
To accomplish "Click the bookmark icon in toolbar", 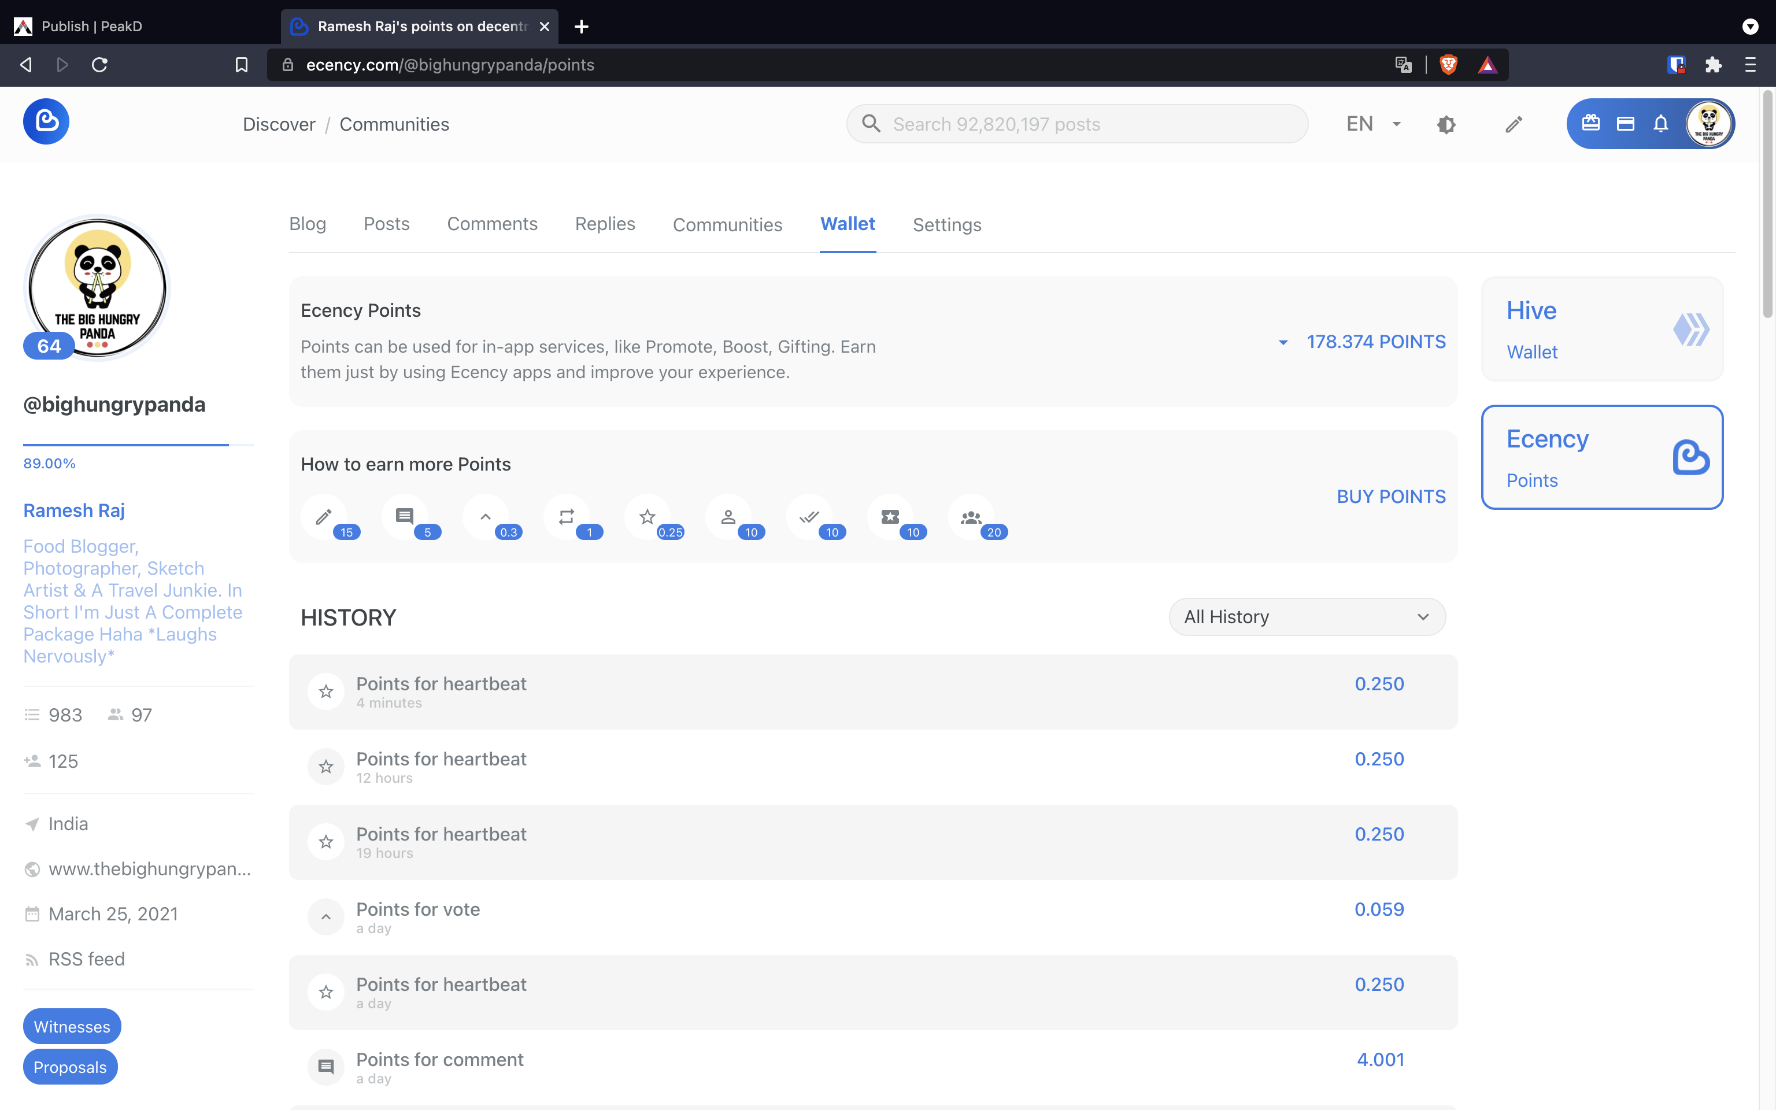I will pyautogui.click(x=242, y=65).
